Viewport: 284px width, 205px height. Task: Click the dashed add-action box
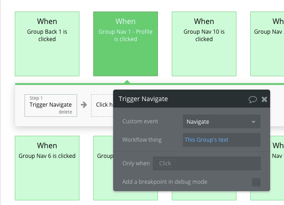point(102,105)
